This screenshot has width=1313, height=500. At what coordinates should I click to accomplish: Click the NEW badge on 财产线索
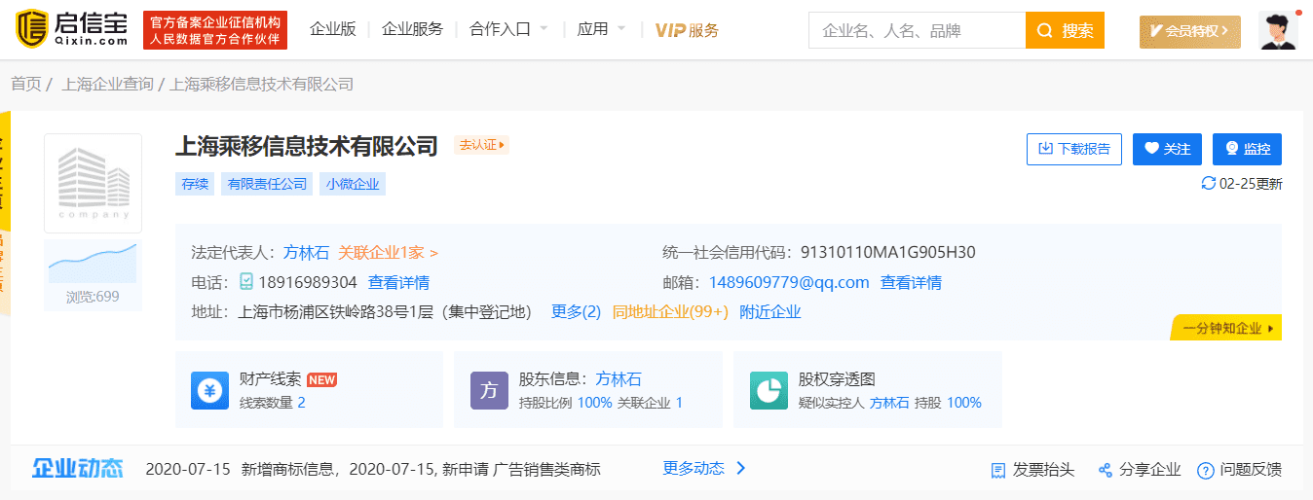click(x=321, y=379)
